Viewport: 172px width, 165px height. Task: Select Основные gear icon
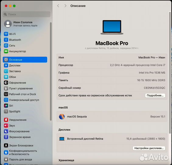click(x=6, y=60)
